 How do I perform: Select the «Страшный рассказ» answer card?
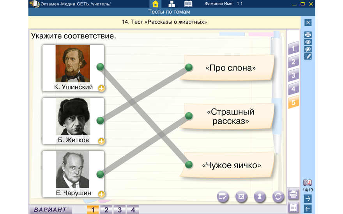pyautogui.click(x=227, y=116)
